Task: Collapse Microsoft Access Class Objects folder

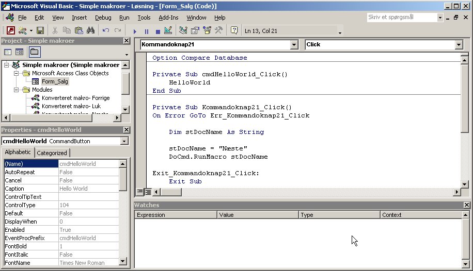Action: (x=17, y=73)
